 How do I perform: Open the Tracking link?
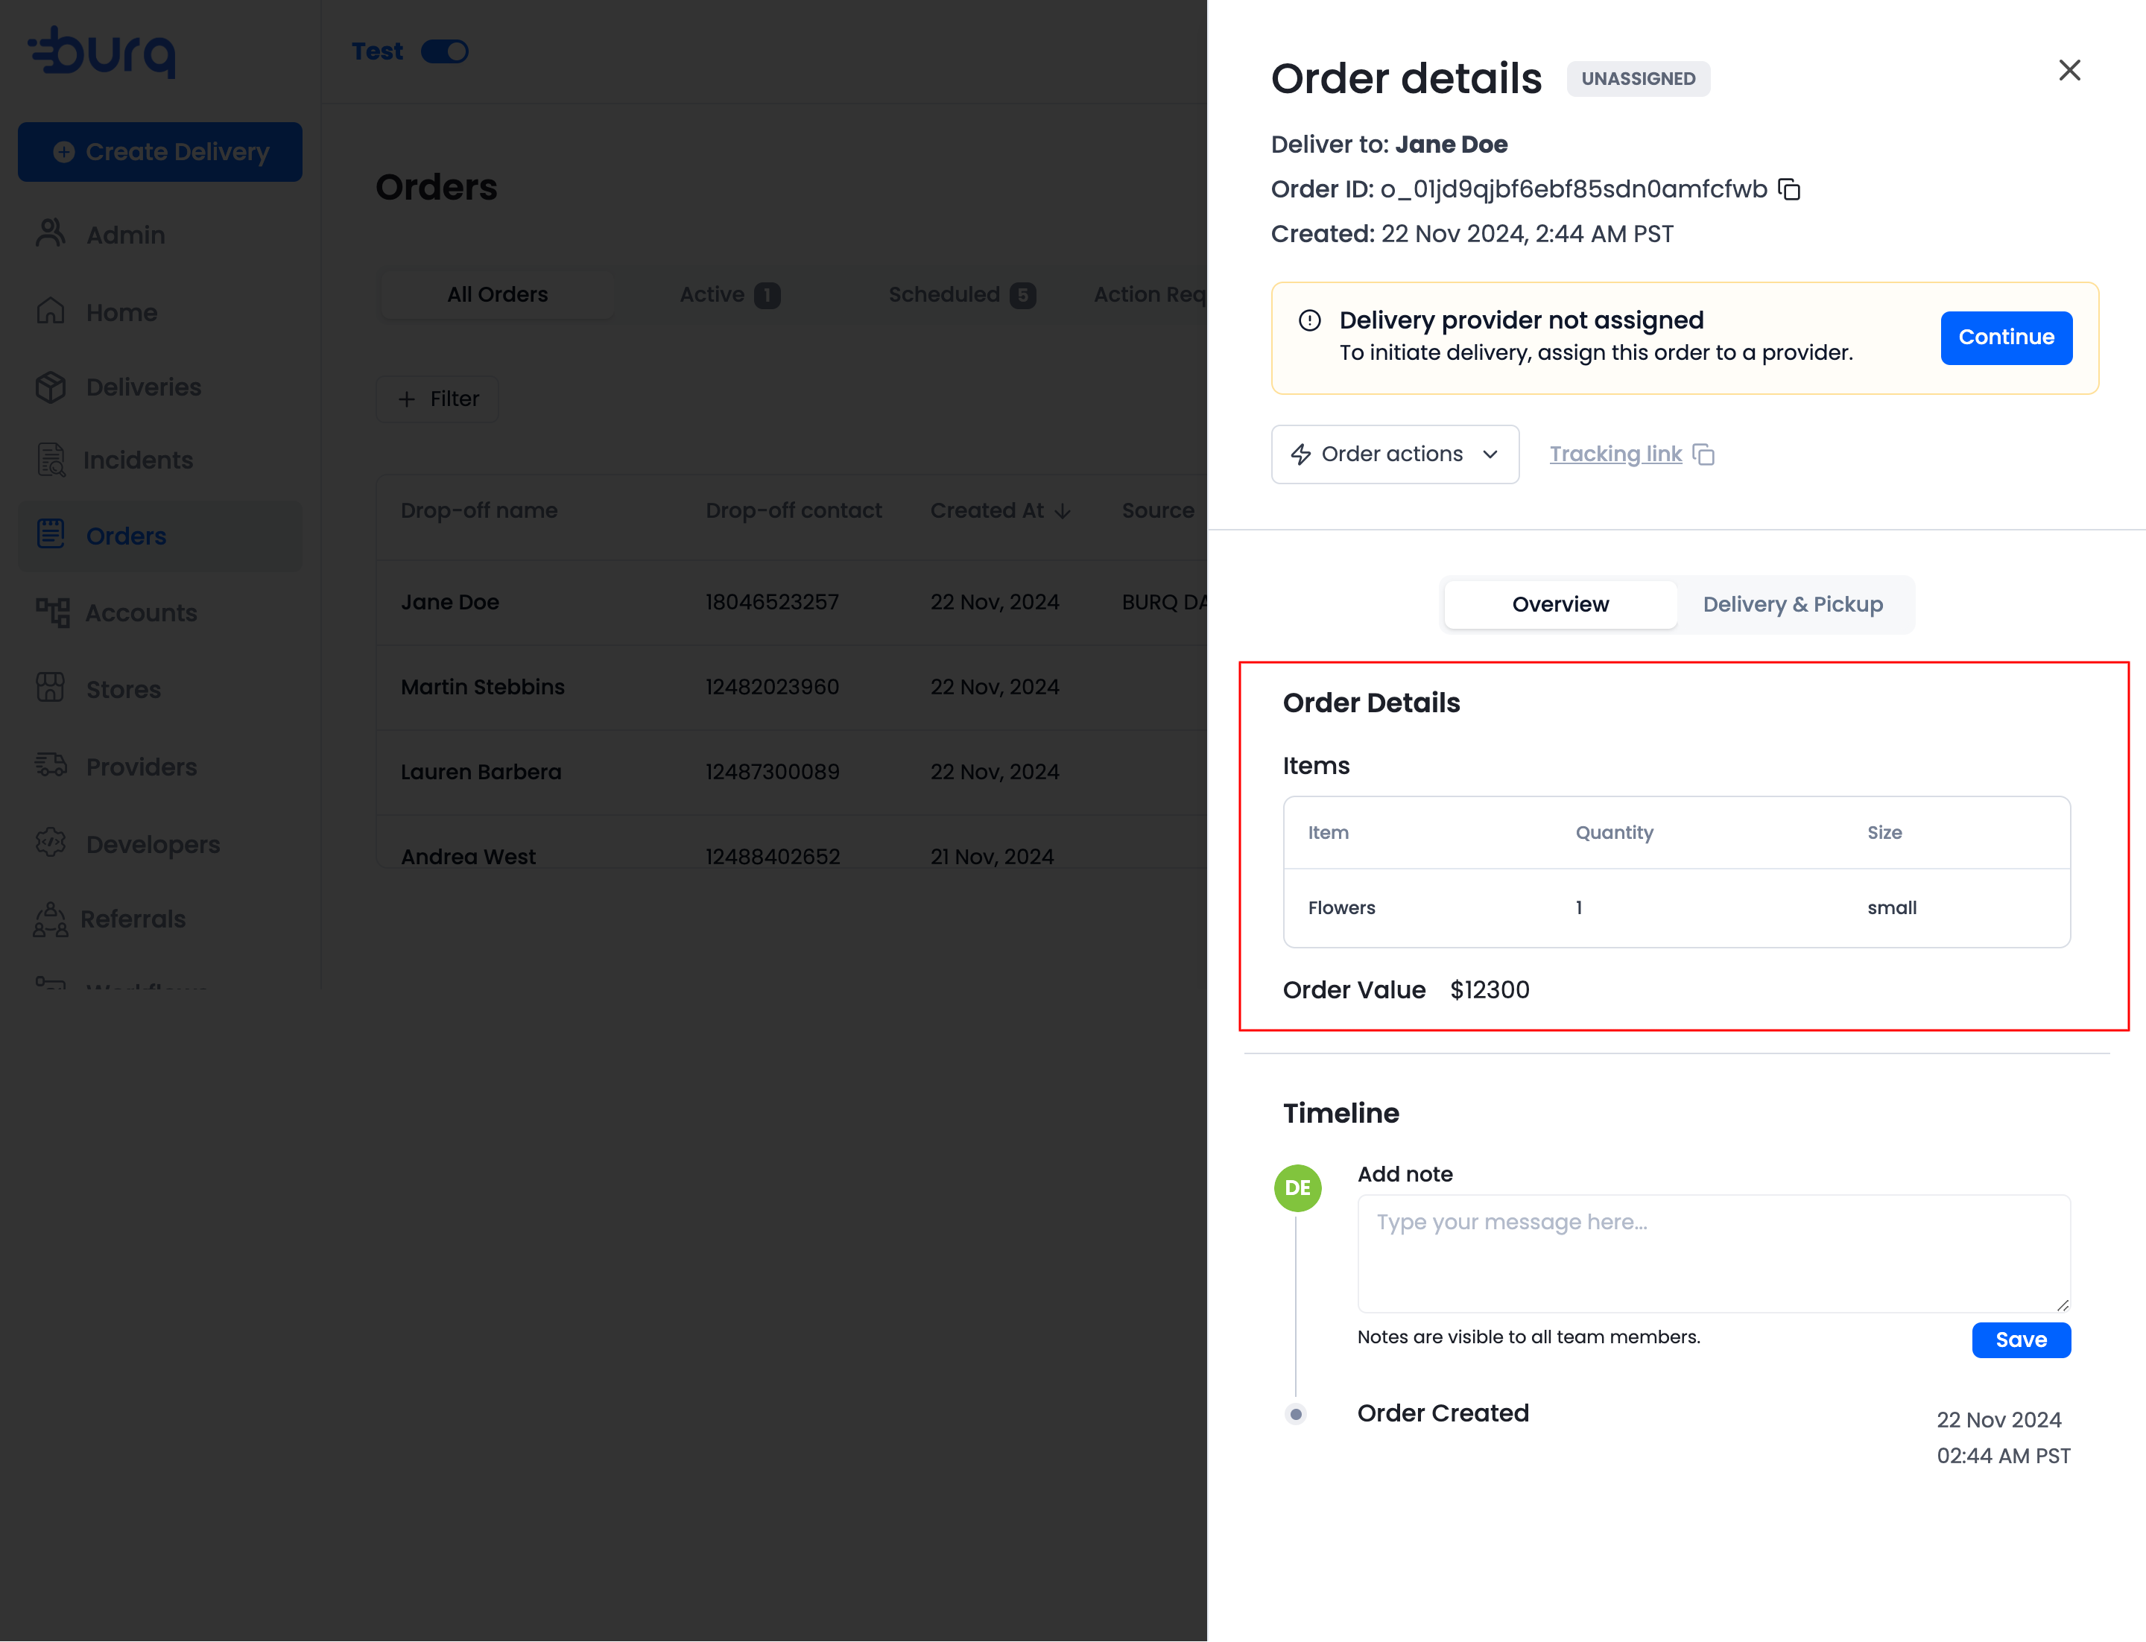click(x=1615, y=454)
